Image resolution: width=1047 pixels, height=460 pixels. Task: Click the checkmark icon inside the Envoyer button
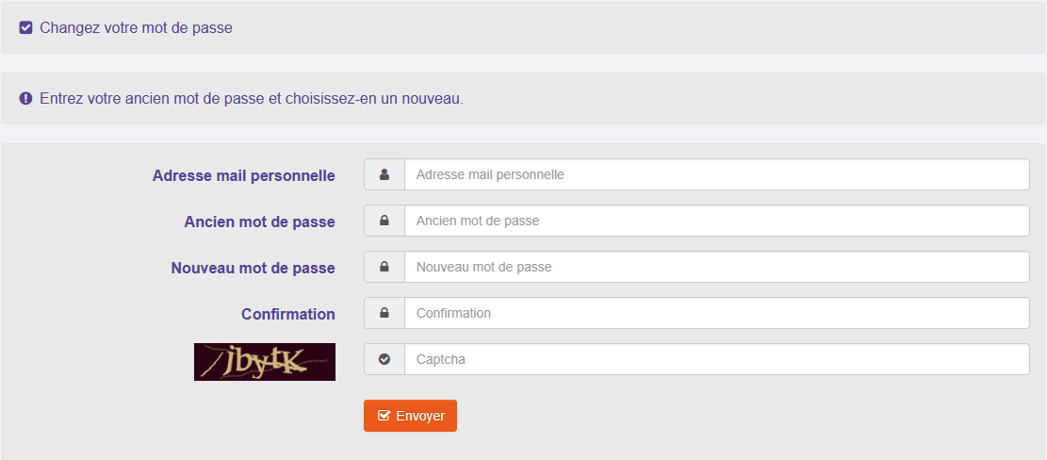pos(384,416)
